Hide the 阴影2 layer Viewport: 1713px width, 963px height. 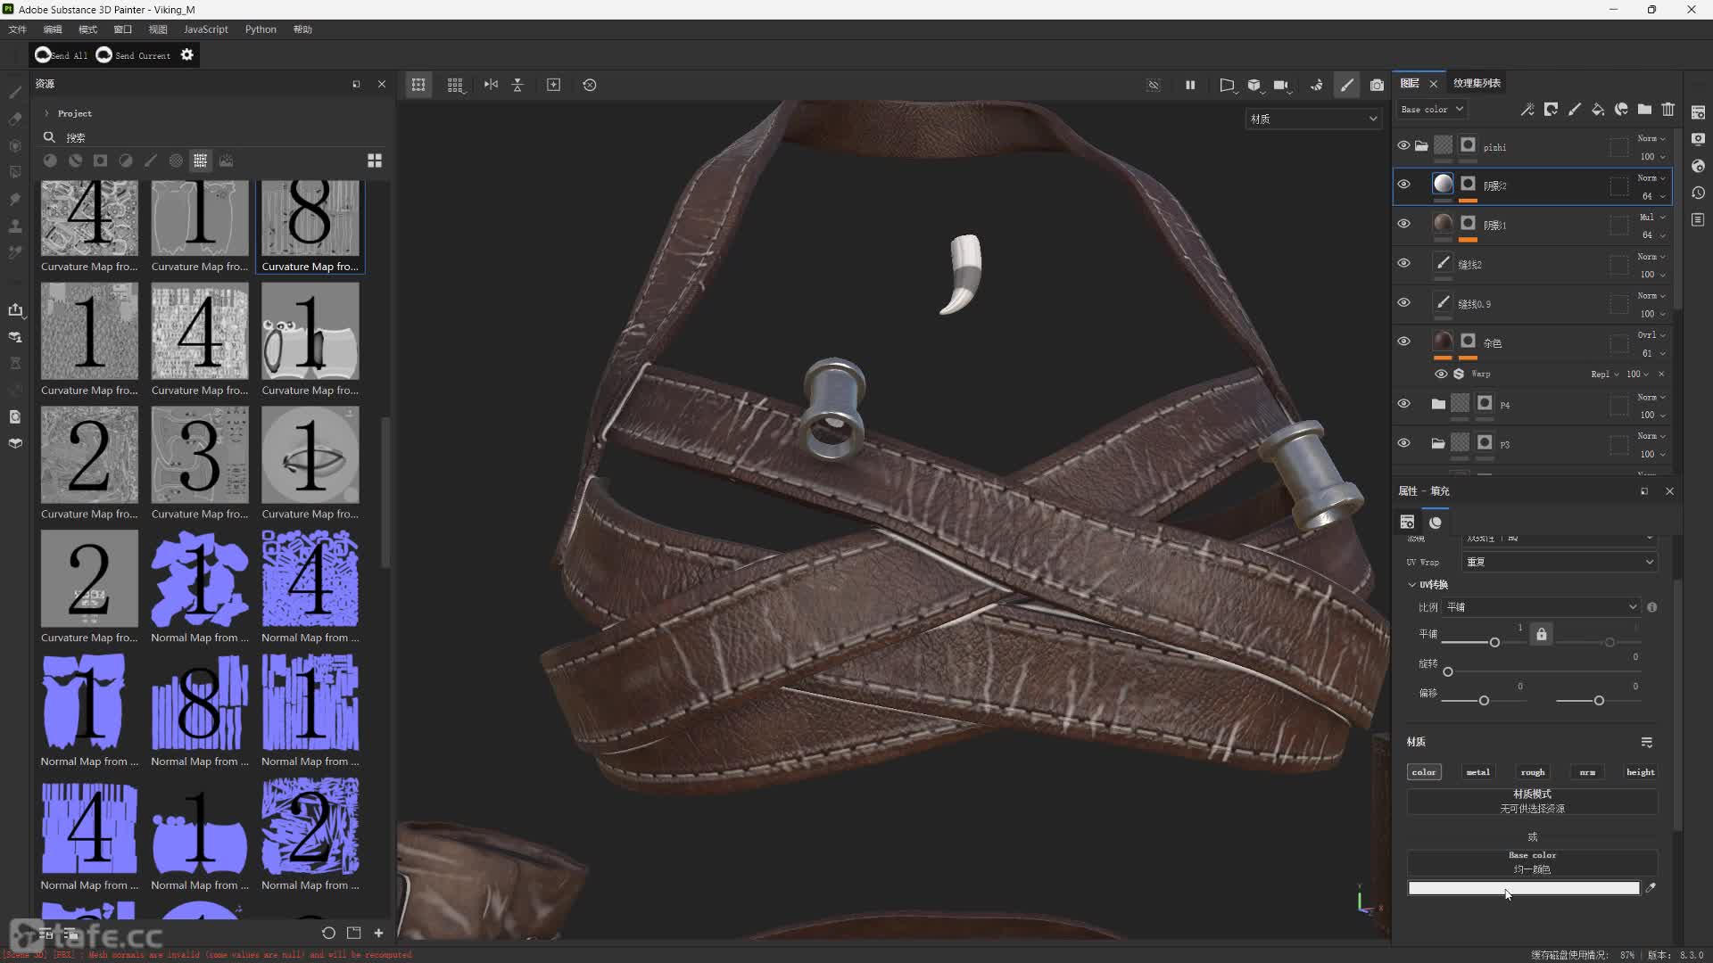click(1403, 185)
